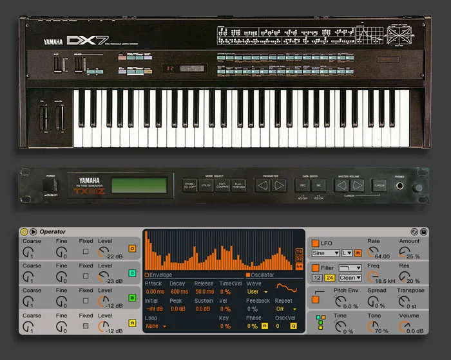Click the Decay value 600 ms
Image resolution: width=451 pixels, height=360 pixels.
179,292
